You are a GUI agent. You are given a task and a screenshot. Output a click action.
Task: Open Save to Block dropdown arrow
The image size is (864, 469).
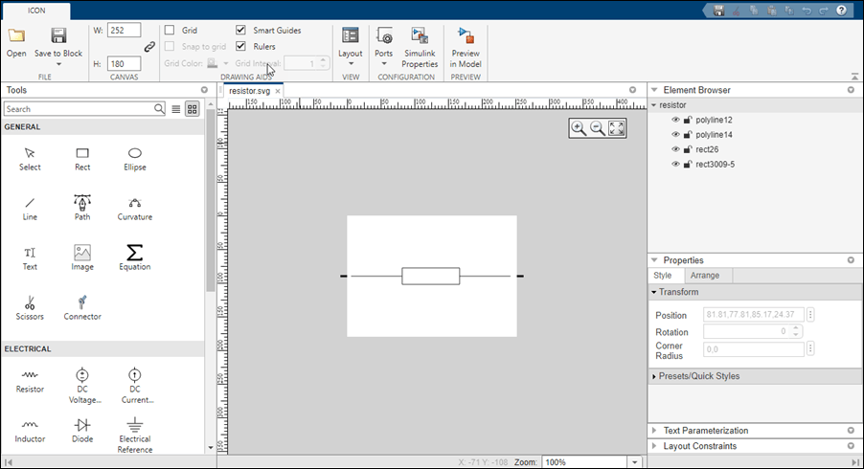click(58, 64)
